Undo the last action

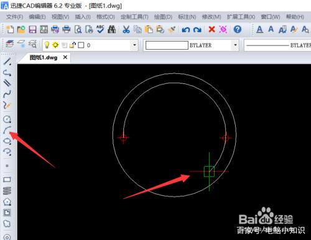pos(186,30)
